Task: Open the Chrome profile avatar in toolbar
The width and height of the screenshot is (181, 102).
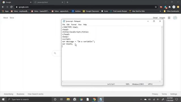Action: pos(174,7)
